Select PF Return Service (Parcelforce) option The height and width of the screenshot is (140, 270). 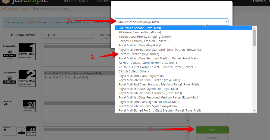pos(184,32)
